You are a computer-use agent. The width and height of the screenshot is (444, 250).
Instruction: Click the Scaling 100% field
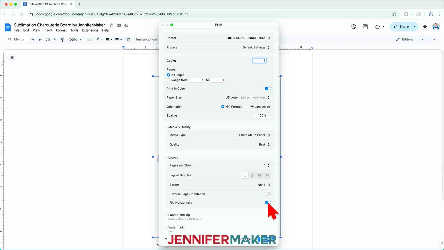pyautogui.click(x=260, y=116)
